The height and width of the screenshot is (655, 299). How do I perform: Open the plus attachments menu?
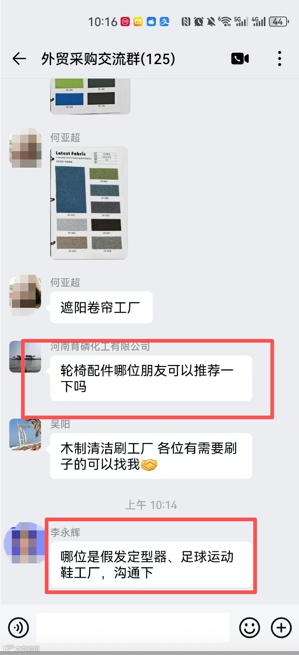pyautogui.click(x=281, y=627)
